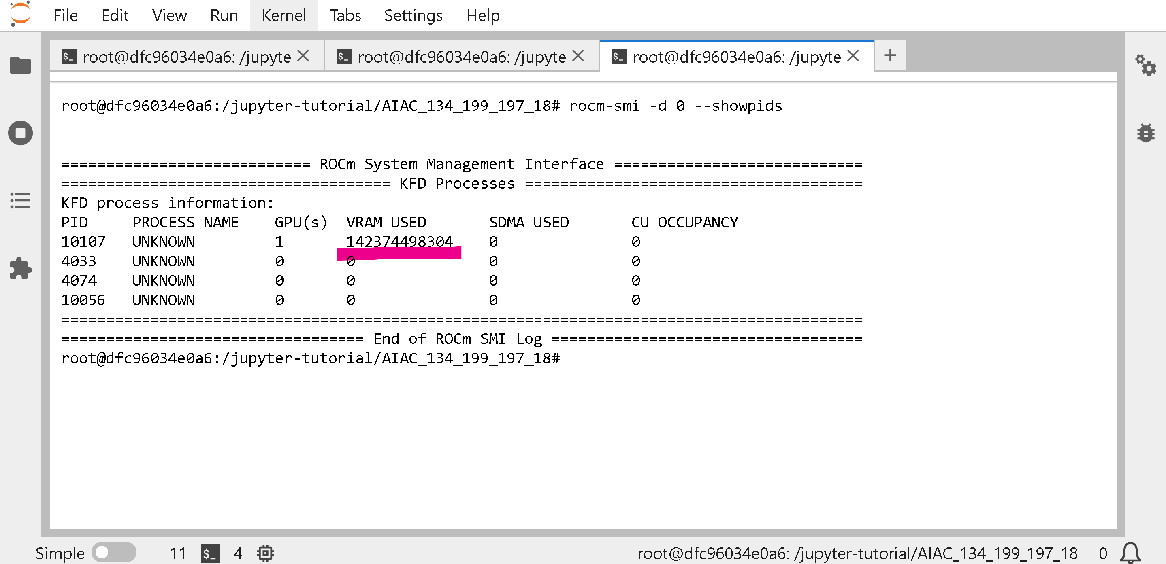
Task: Open the debugger bug icon
Action: point(1145,133)
